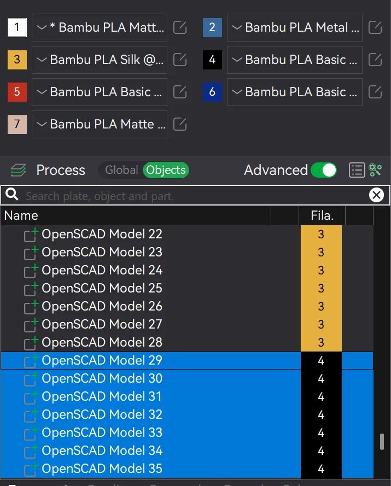Open the filament 6 Bambu PLA Basic dropdown
391x486 pixels.
pyautogui.click(x=295, y=92)
